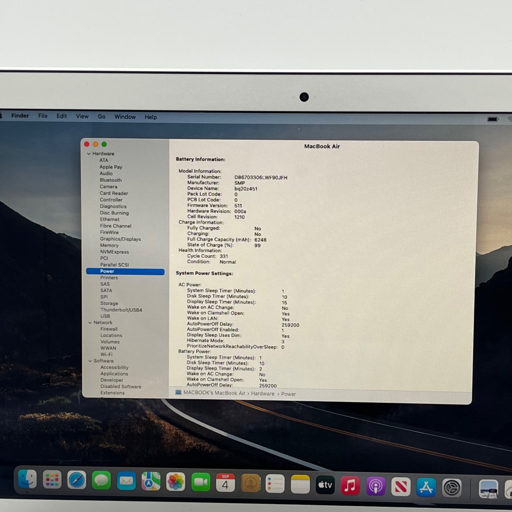This screenshot has height=512, width=512.
Task: Click Condition value Normal
Action: pos(228,262)
